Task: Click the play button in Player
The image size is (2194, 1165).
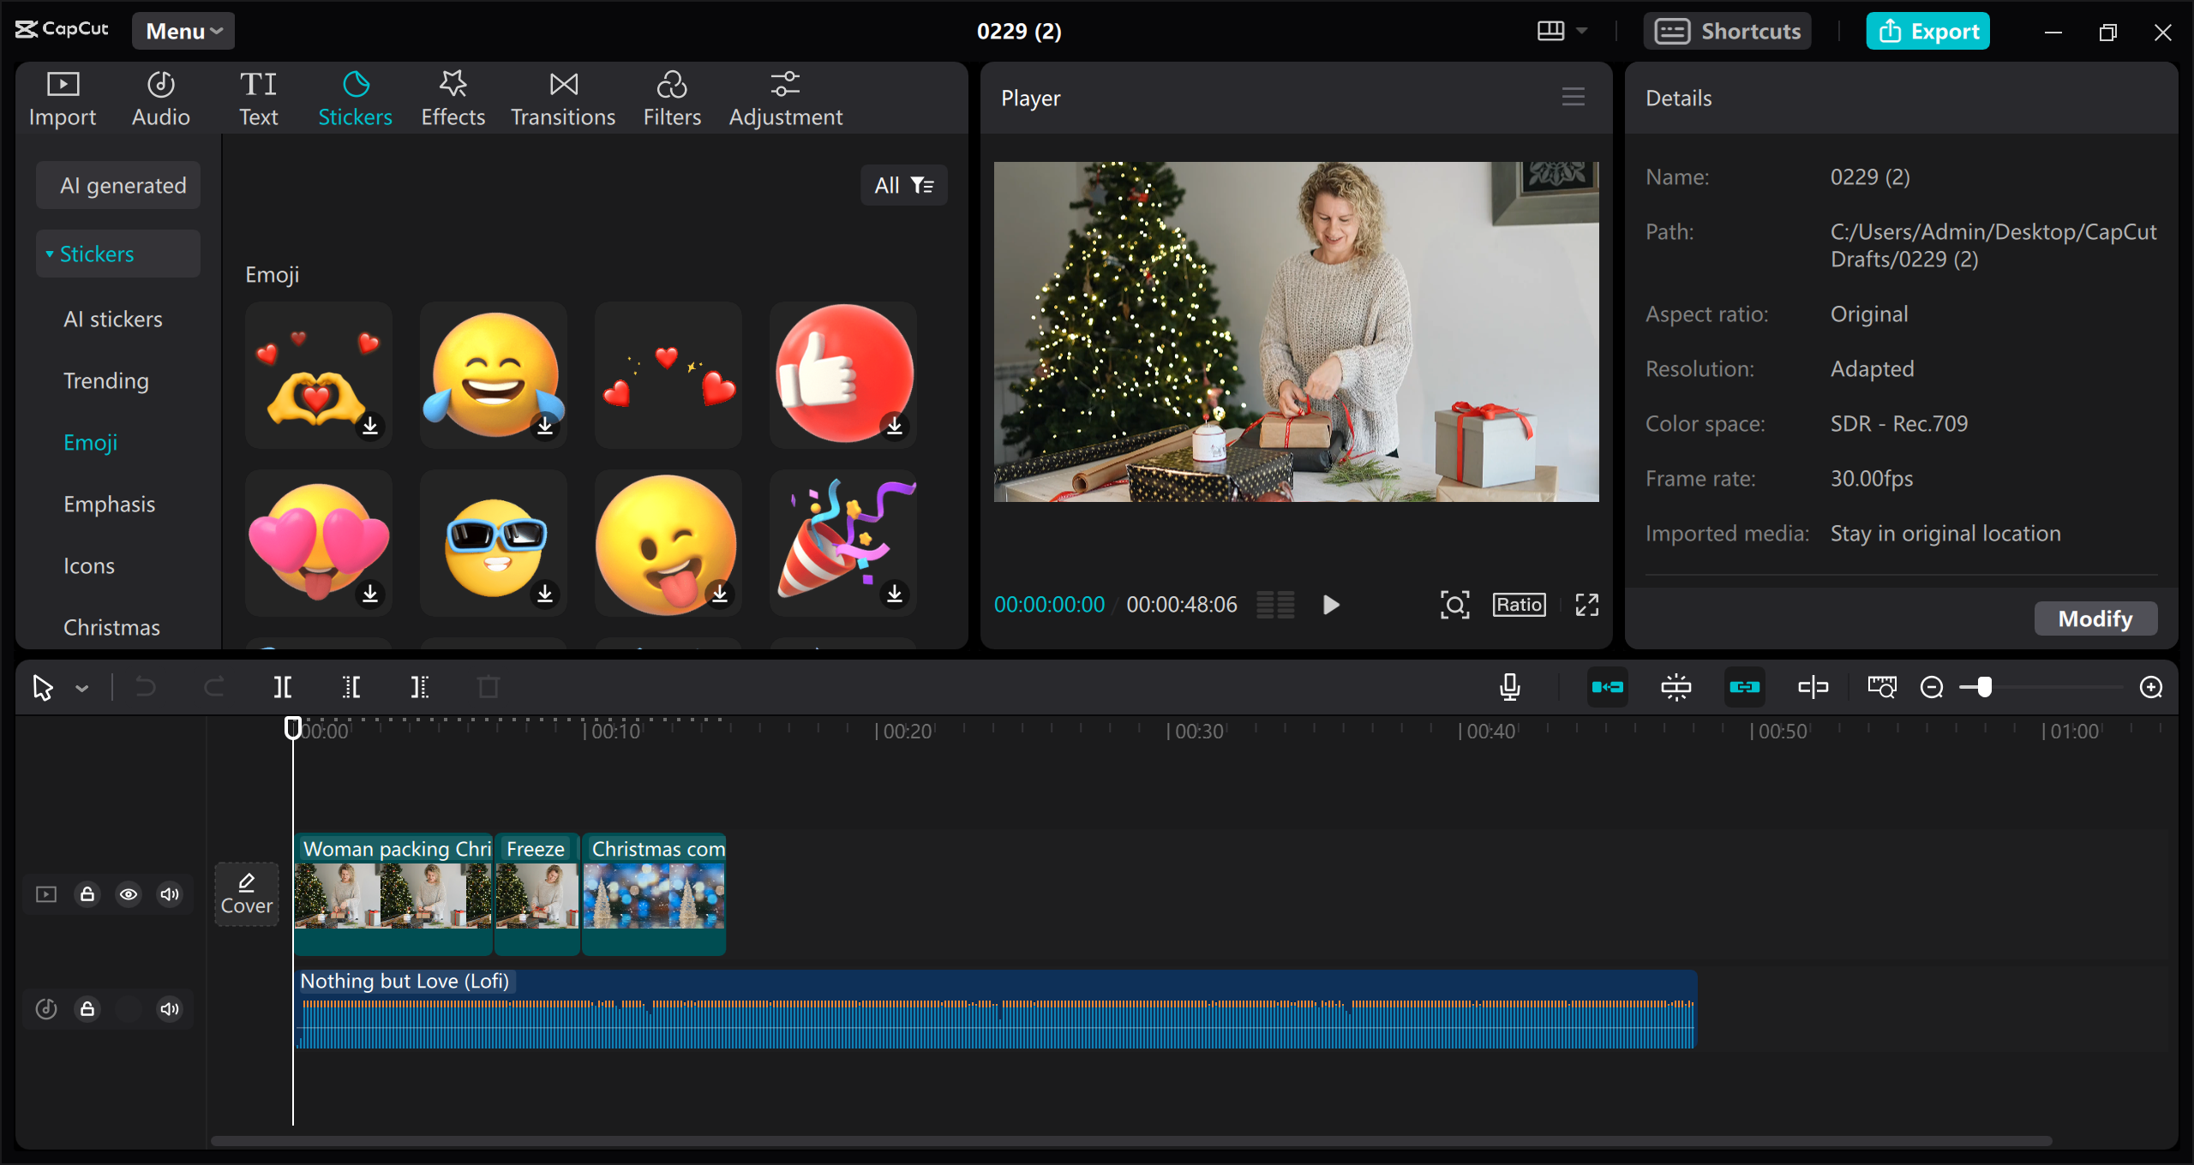Action: 1328,604
